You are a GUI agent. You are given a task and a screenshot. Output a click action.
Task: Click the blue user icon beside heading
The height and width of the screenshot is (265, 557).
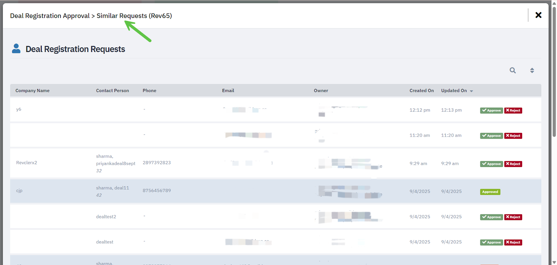coord(16,48)
